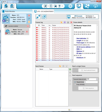Click the bottom status bar icon
The height and width of the screenshot is (112, 102).
point(69,110)
